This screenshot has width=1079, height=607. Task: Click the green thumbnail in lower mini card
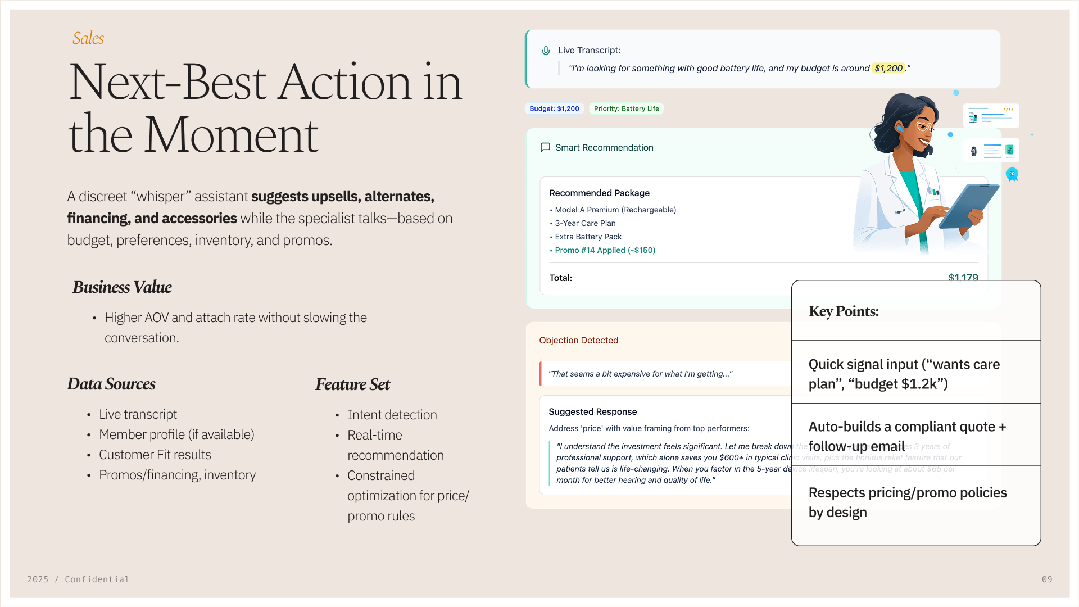coord(1009,150)
